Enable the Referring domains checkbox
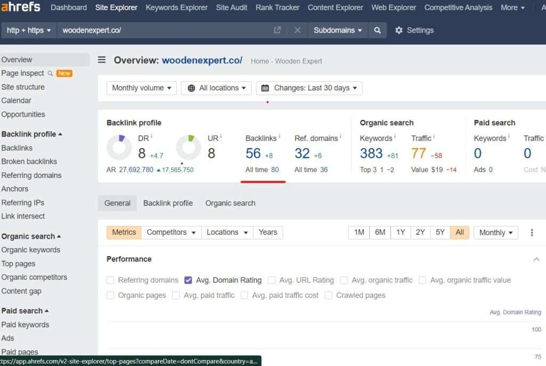The image size is (546, 366). pos(110,280)
